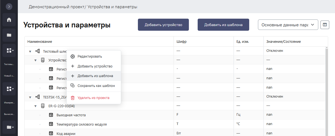Image resolution: width=335 pixels, height=136 pixels.
Task: Click the gateway icon beside TESTSK-15_ZEA
Action: (38, 97)
